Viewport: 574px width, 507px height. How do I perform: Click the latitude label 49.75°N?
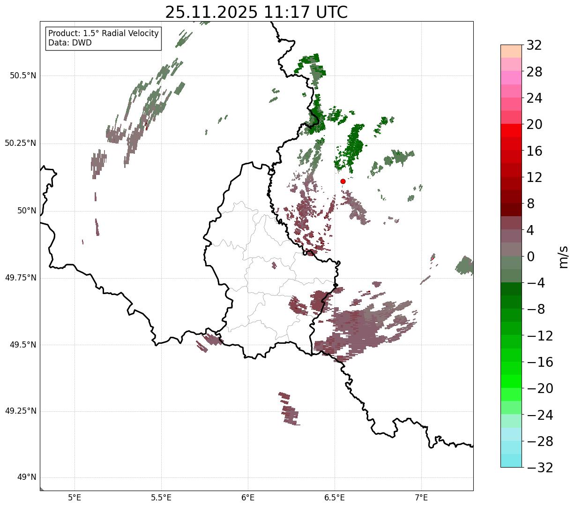pos(21,278)
